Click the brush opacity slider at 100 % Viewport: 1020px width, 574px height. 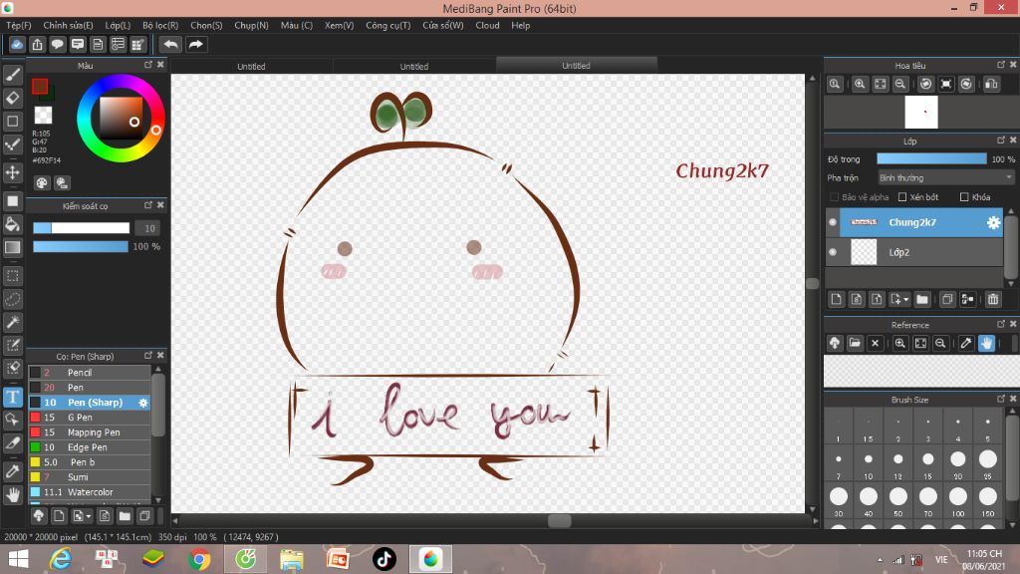[x=81, y=247]
